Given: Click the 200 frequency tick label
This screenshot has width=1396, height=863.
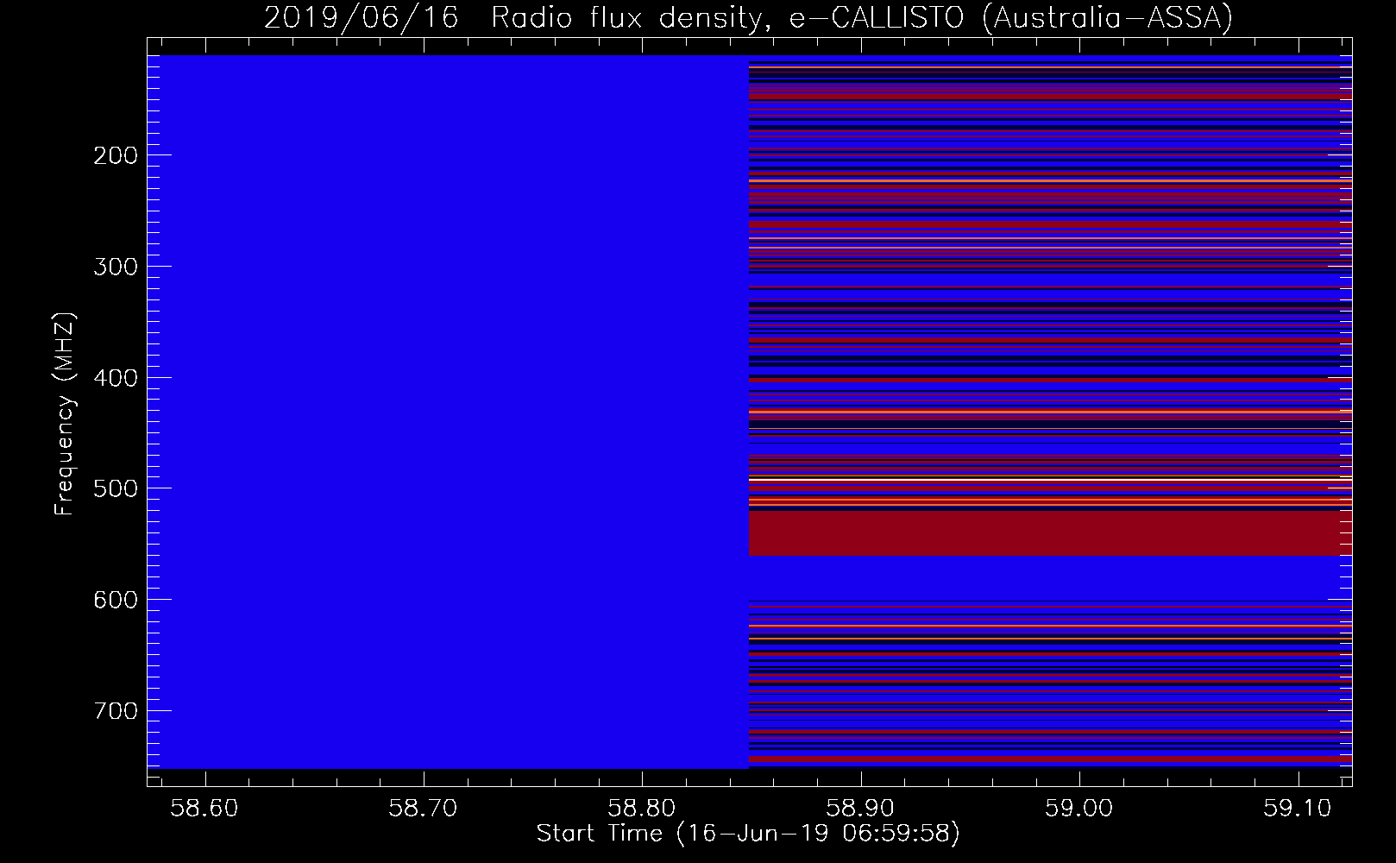Looking at the screenshot, I should 115,155.
